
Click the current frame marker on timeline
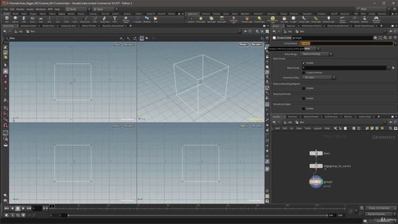point(52,206)
